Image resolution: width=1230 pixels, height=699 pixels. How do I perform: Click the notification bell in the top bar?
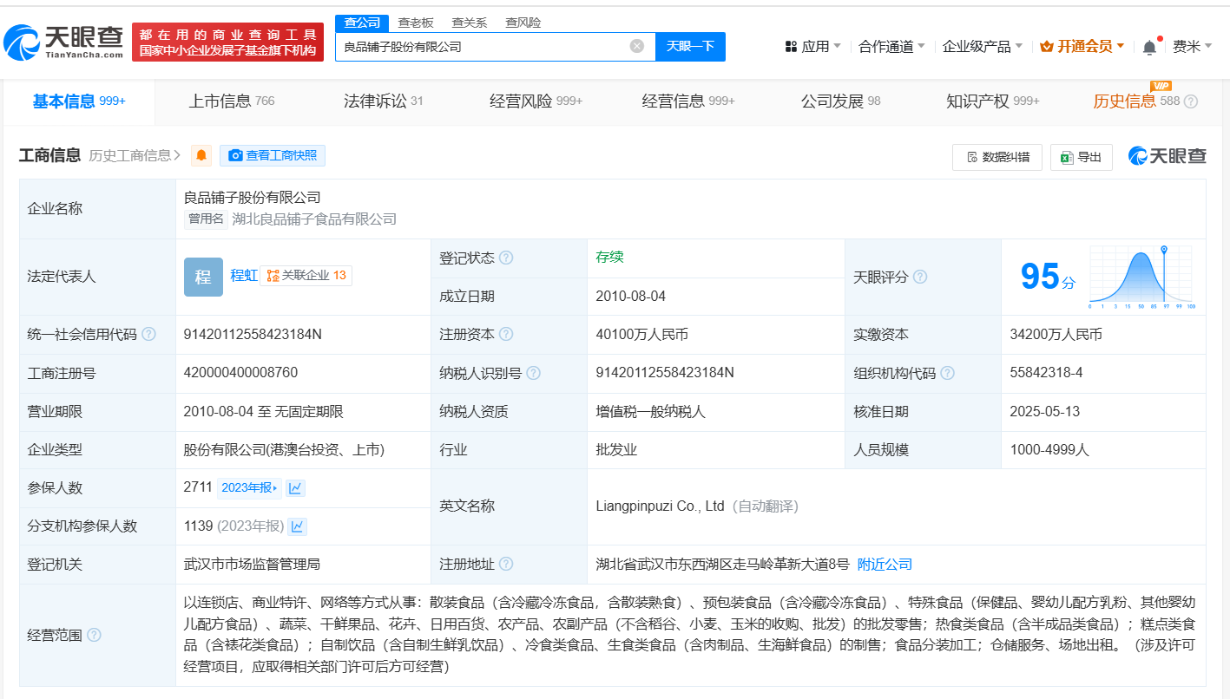pos(1149,47)
